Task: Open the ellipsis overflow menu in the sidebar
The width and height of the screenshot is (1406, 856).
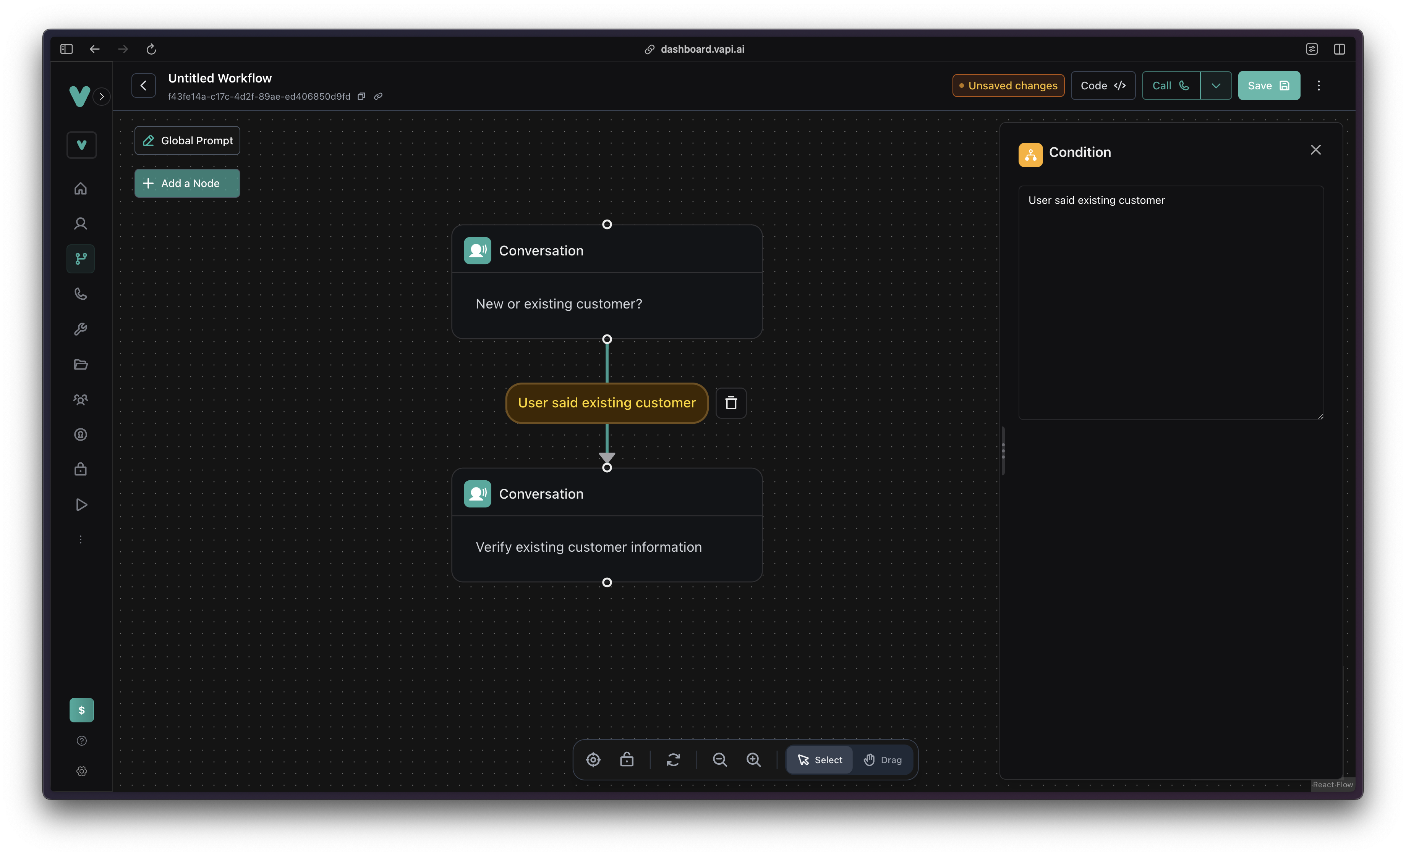Action: pos(81,539)
